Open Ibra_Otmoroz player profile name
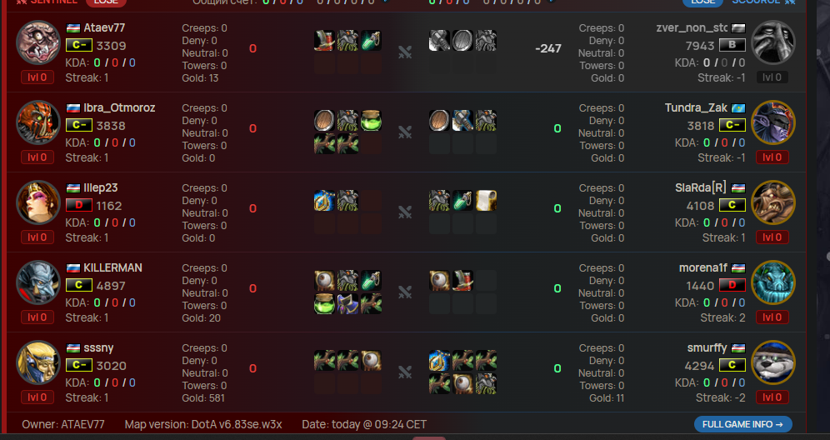This screenshot has width=830, height=440. (119, 108)
